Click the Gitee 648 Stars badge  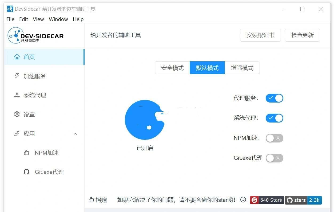267,200
